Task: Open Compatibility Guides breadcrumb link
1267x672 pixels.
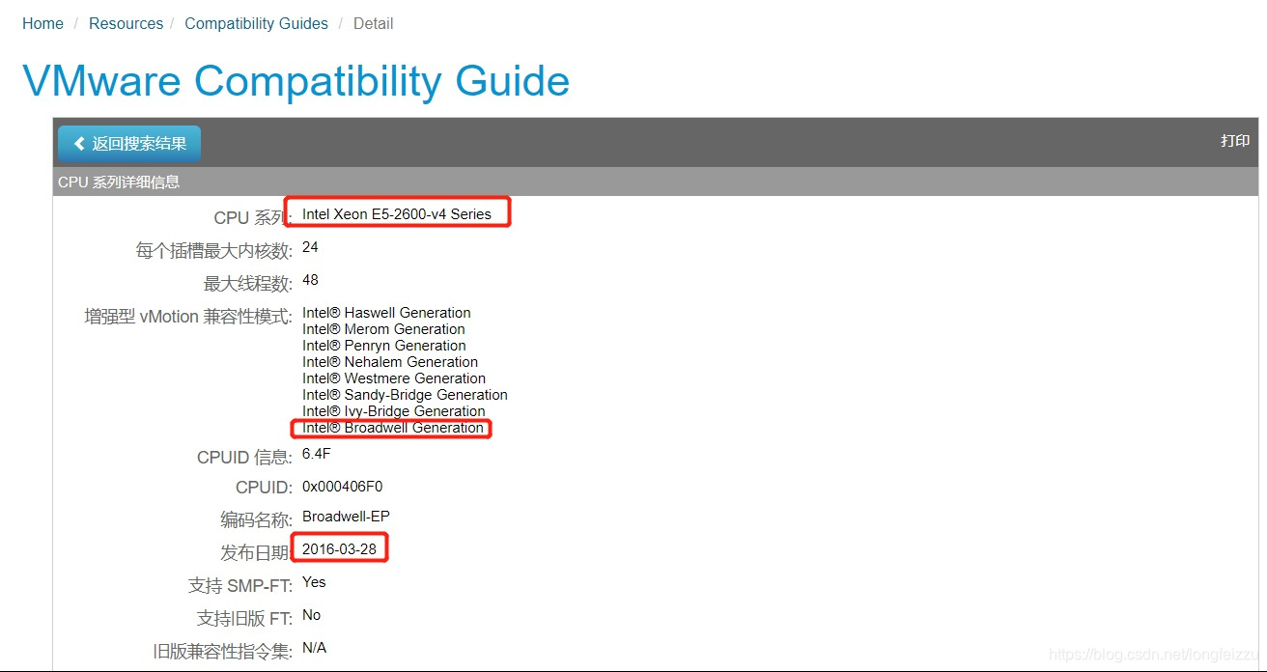Action: [x=256, y=23]
